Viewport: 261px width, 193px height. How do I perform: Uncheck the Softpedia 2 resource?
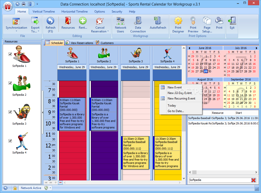point(10,83)
